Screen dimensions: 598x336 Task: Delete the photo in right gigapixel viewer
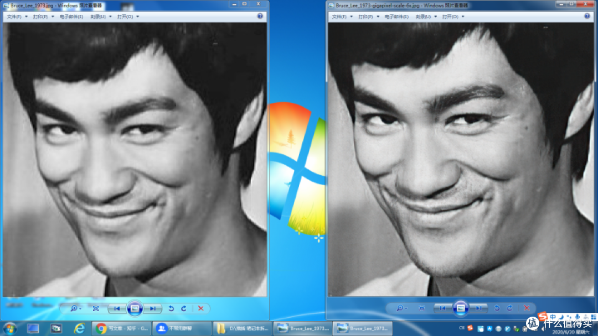(x=527, y=308)
